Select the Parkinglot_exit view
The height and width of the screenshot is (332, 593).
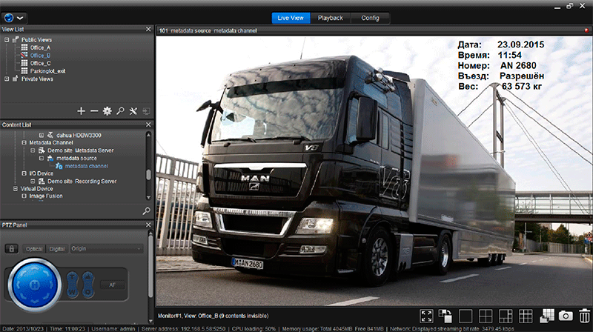point(47,71)
